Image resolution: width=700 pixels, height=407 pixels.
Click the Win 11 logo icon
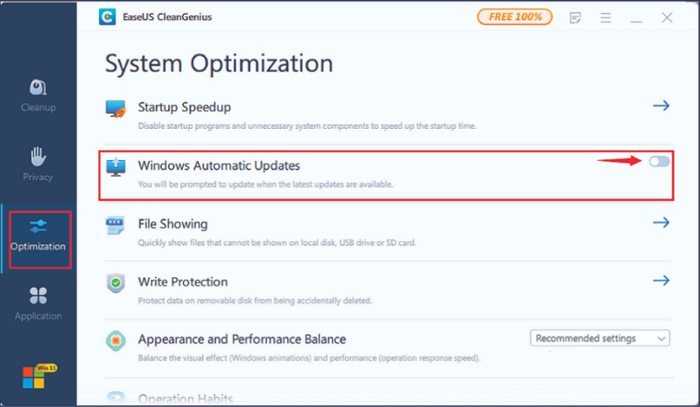[x=35, y=375]
